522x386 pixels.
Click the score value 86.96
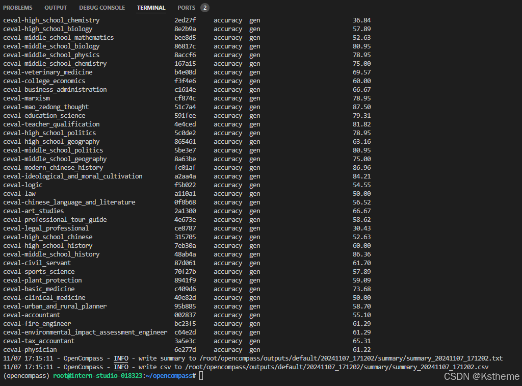coord(361,168)
